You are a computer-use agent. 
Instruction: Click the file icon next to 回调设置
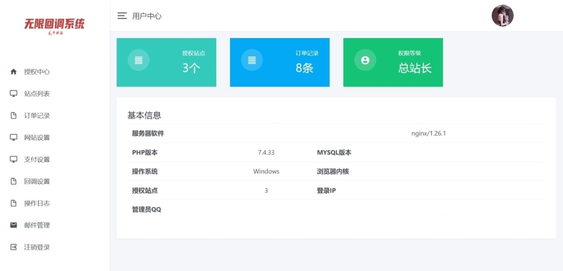click(x=14, y=181)
